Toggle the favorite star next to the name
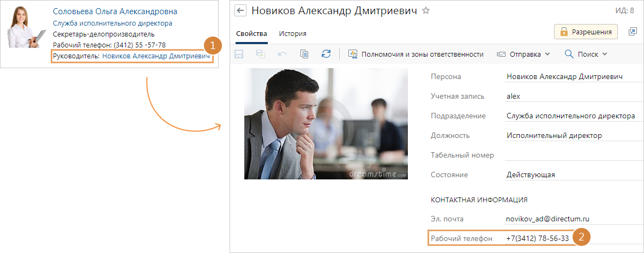This screenshot has width=644, height=253. [426, 11]
